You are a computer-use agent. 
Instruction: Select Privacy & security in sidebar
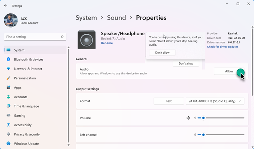27,134
